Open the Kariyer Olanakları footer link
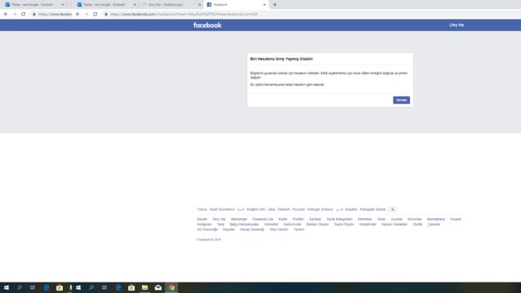The height and width of the screenshot is (293, 521). [394, 224]
